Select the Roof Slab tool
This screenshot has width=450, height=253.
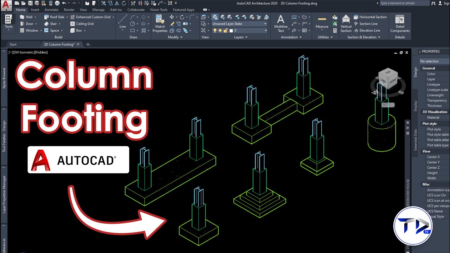(54, 17)
